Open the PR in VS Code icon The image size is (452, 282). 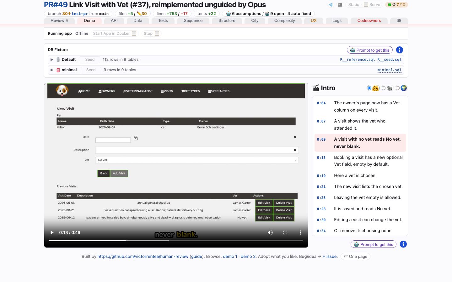click(331, 5)
